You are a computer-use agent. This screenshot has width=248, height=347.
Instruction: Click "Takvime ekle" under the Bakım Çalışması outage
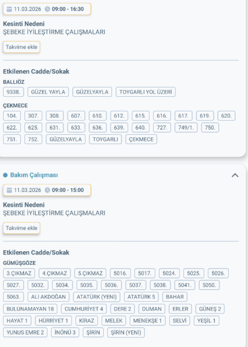(21, 228)
